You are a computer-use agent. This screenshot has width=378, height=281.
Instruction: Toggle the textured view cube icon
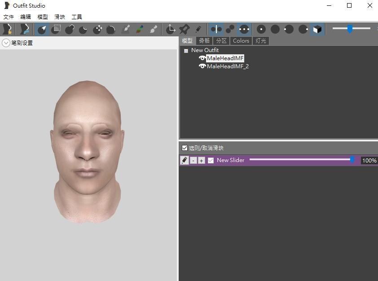click(316, 29)
